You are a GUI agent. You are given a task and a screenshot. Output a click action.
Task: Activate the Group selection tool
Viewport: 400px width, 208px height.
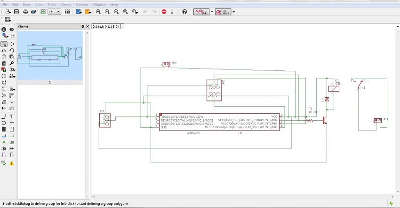pyautogui.click(x=4, y=44)
